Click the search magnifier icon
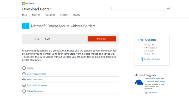189x99 pixels. (x=168, y=9)
